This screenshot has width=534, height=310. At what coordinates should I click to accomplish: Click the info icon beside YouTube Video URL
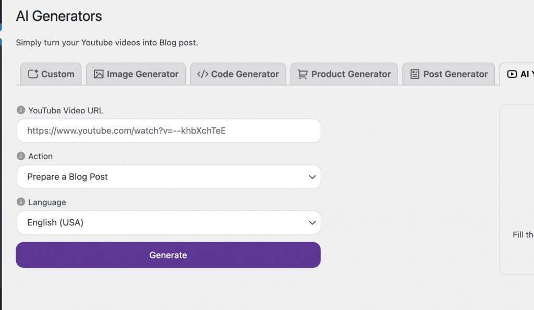21,110
